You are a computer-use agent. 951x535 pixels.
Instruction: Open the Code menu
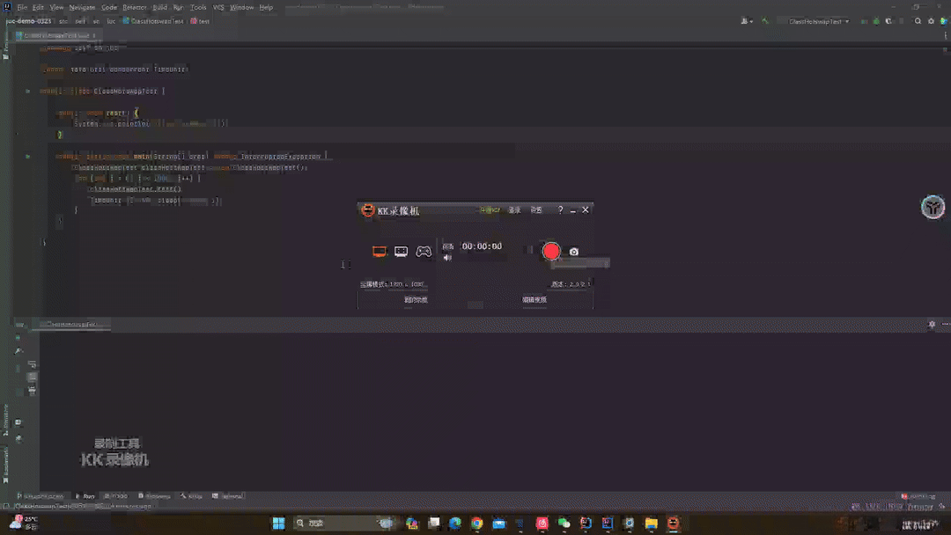click(109, 7)
